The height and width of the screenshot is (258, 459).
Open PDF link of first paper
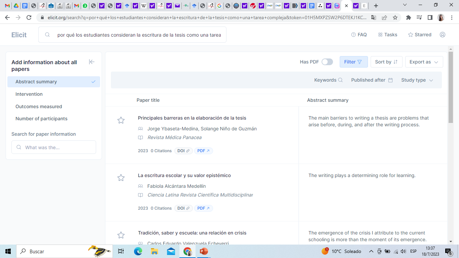[x=203, y=151]
